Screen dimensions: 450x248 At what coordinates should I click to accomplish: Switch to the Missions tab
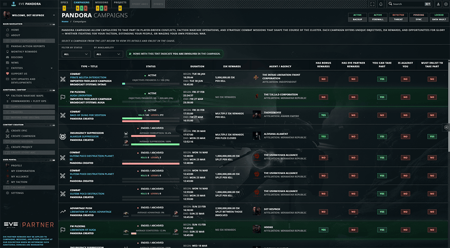(x=102, y=3)
